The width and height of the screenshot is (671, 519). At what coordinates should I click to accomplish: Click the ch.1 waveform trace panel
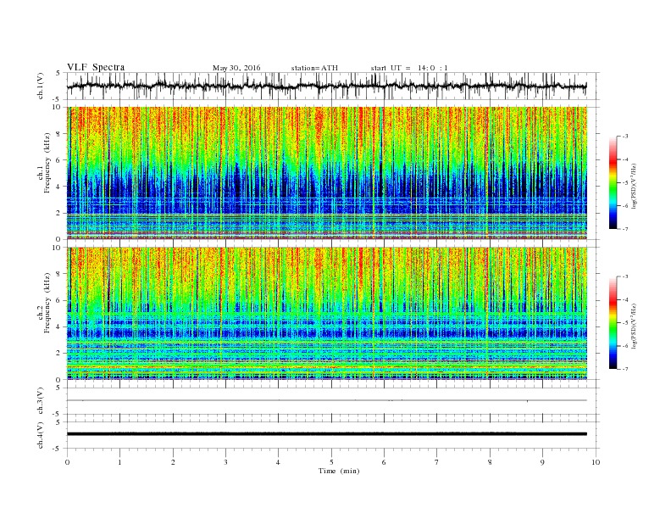point(333,86)
